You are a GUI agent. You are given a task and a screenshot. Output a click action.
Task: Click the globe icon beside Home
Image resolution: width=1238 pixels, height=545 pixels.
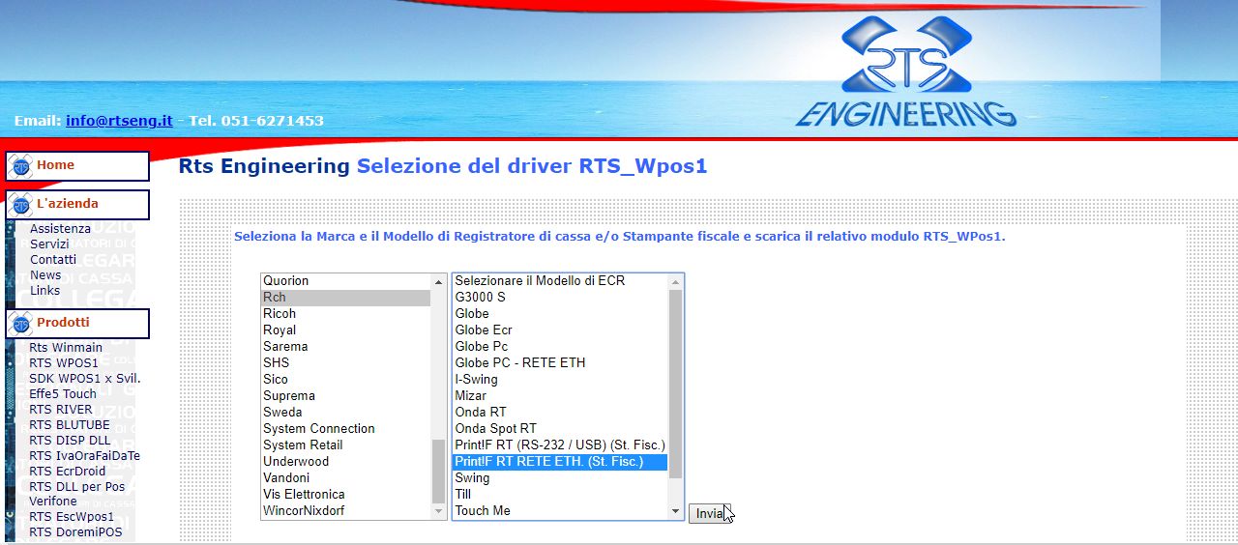[20, 166]
